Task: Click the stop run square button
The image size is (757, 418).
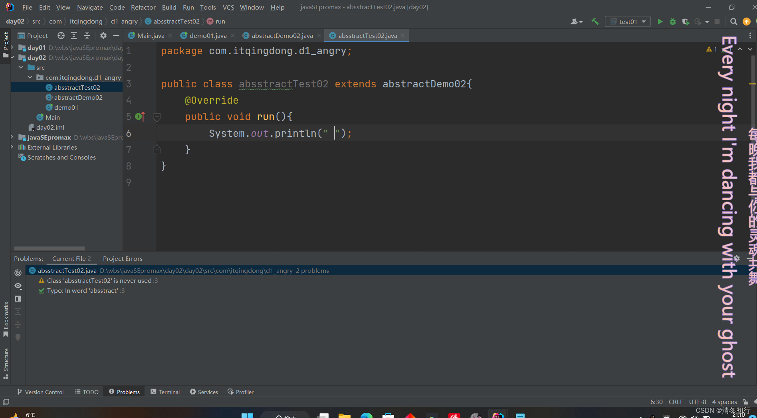Action: point(717,22)
